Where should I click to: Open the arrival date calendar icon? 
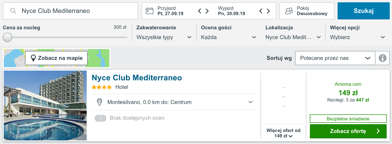(x=149, y=11)
